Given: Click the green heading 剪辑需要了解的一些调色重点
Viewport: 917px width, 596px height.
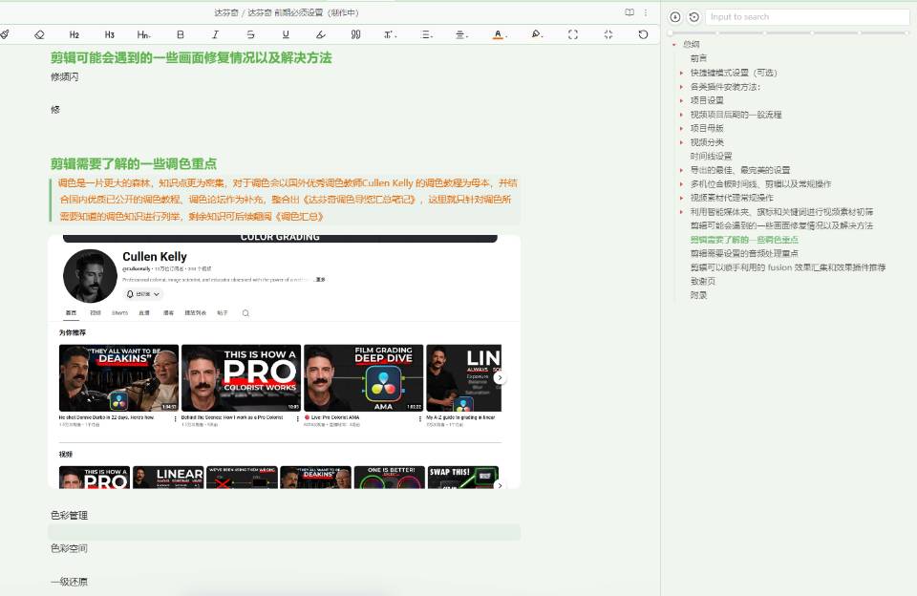Looking at the screenshot, I should [134, 163].
